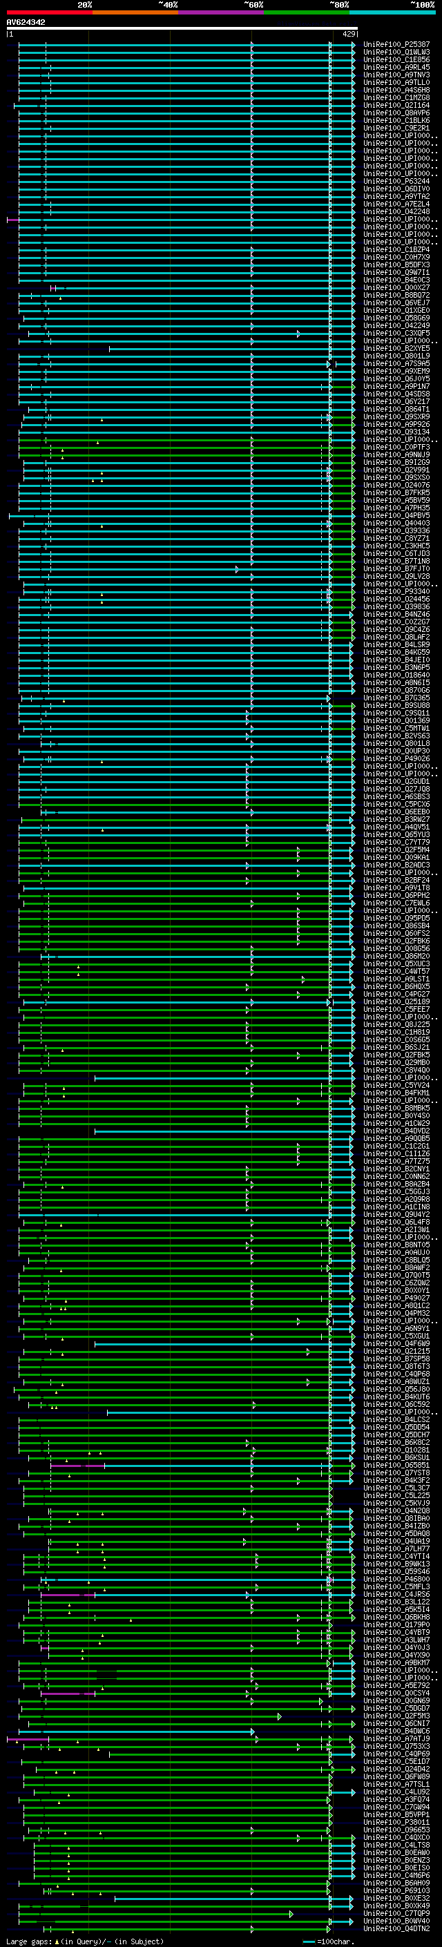Viewport: 442px width, 1947px height.
Task: Select the UniRef100_C3XQF5 label
Action: (396, 334)
